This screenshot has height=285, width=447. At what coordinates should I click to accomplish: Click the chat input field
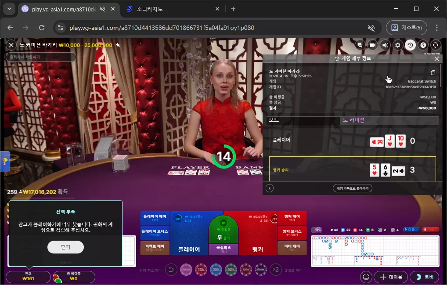pyautogui.click(x=41, y=57)
